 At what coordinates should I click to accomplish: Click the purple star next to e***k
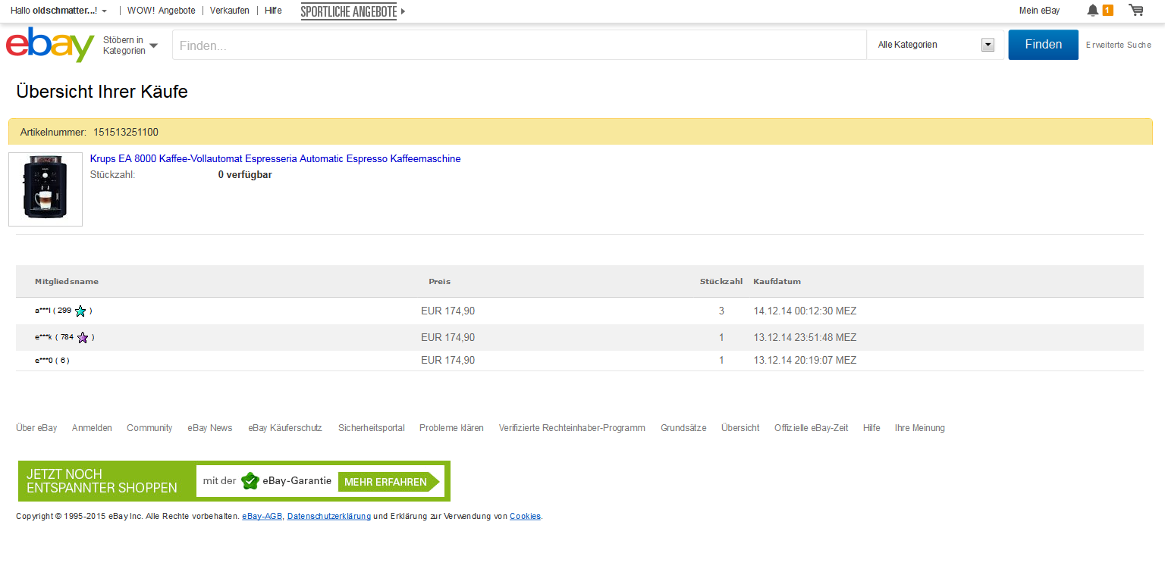[83, 337]
